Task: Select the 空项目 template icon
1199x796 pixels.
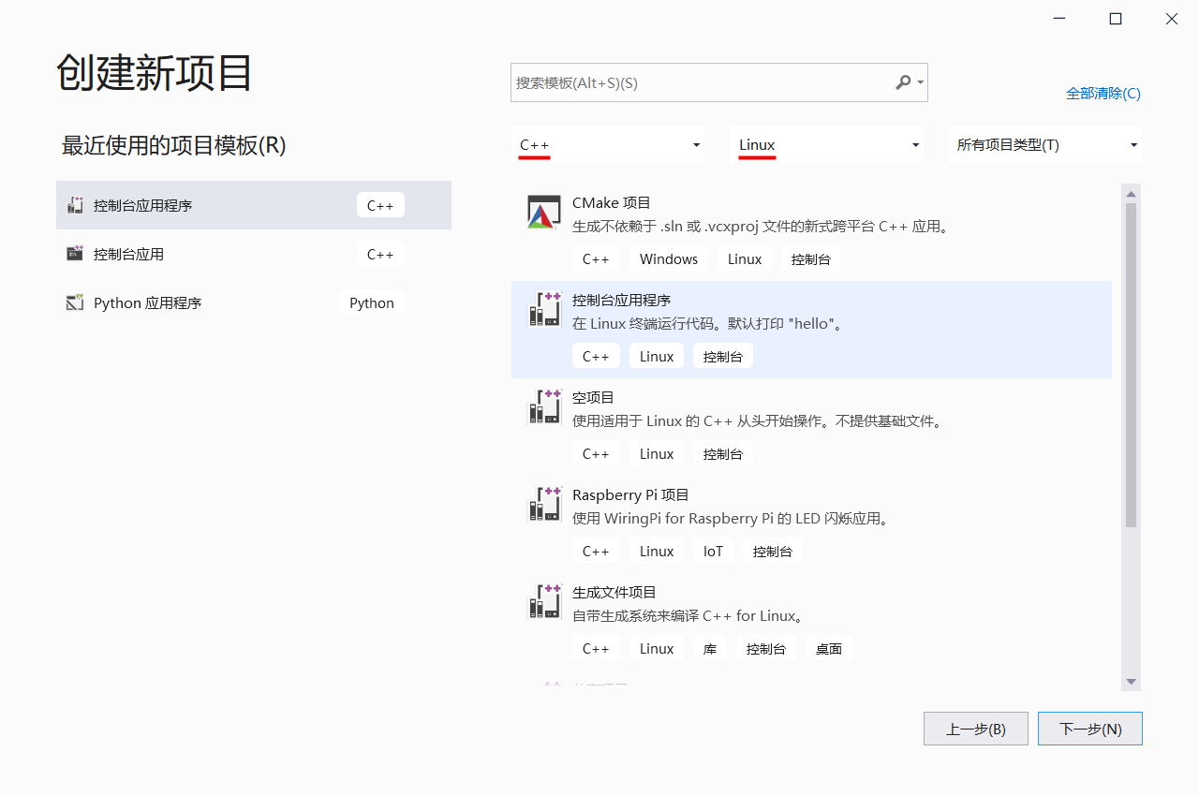Action: (x=544, y=406)
